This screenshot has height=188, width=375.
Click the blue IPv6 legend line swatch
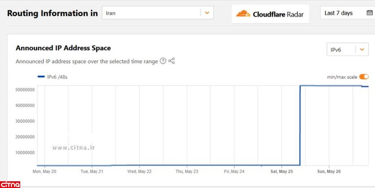(x=41, y=77)
